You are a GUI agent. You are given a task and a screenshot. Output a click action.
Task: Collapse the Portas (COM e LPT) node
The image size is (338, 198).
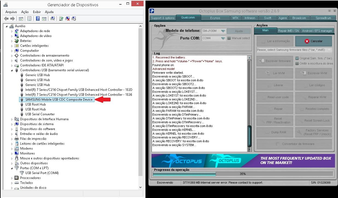click(x=12, y=168)
